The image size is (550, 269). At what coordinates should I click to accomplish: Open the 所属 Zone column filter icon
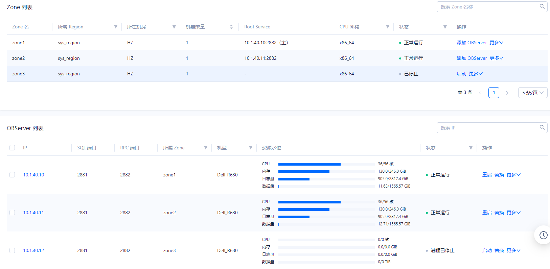pyautogui.click(x=206, y=148)
